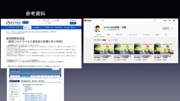Select the チャンネル tab
Screen dimensions: 180x101
click(x=146, y=35)
